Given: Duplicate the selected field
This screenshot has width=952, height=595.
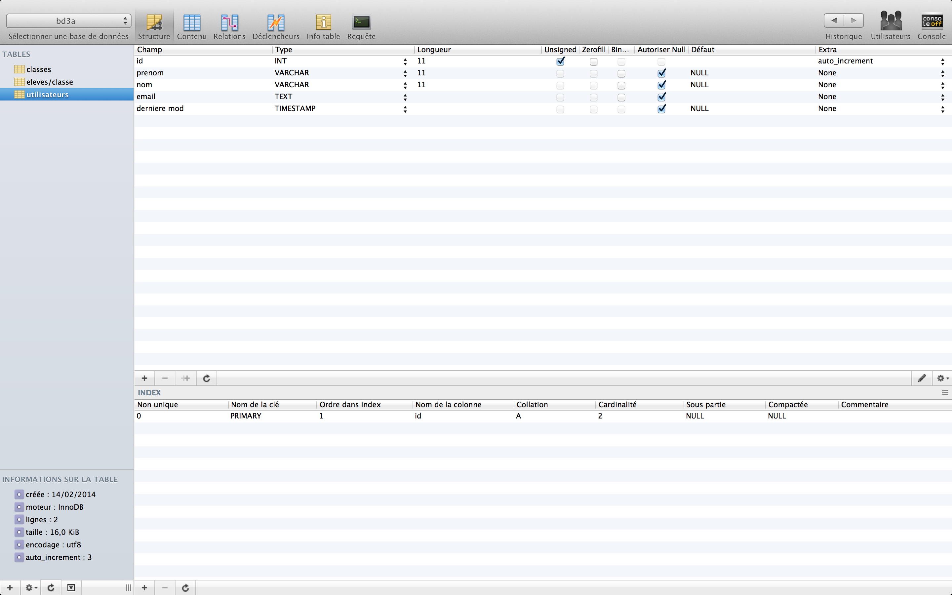Looking at the screenshot, I should 186,378.
